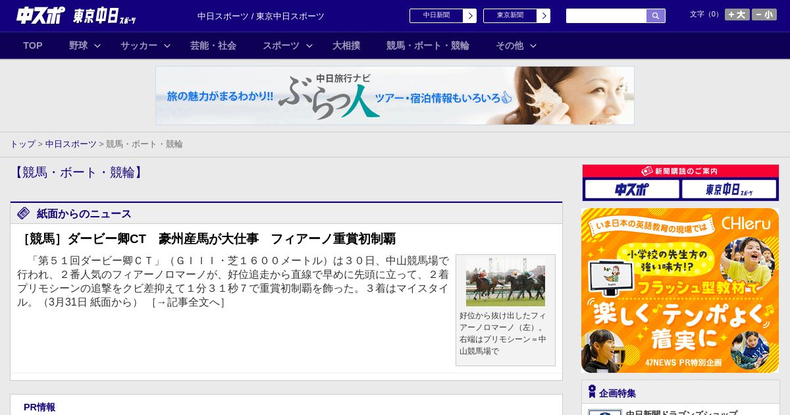Click arrow beside 東京新聞 button
This screenshot has width=790, height=415.
544,16
